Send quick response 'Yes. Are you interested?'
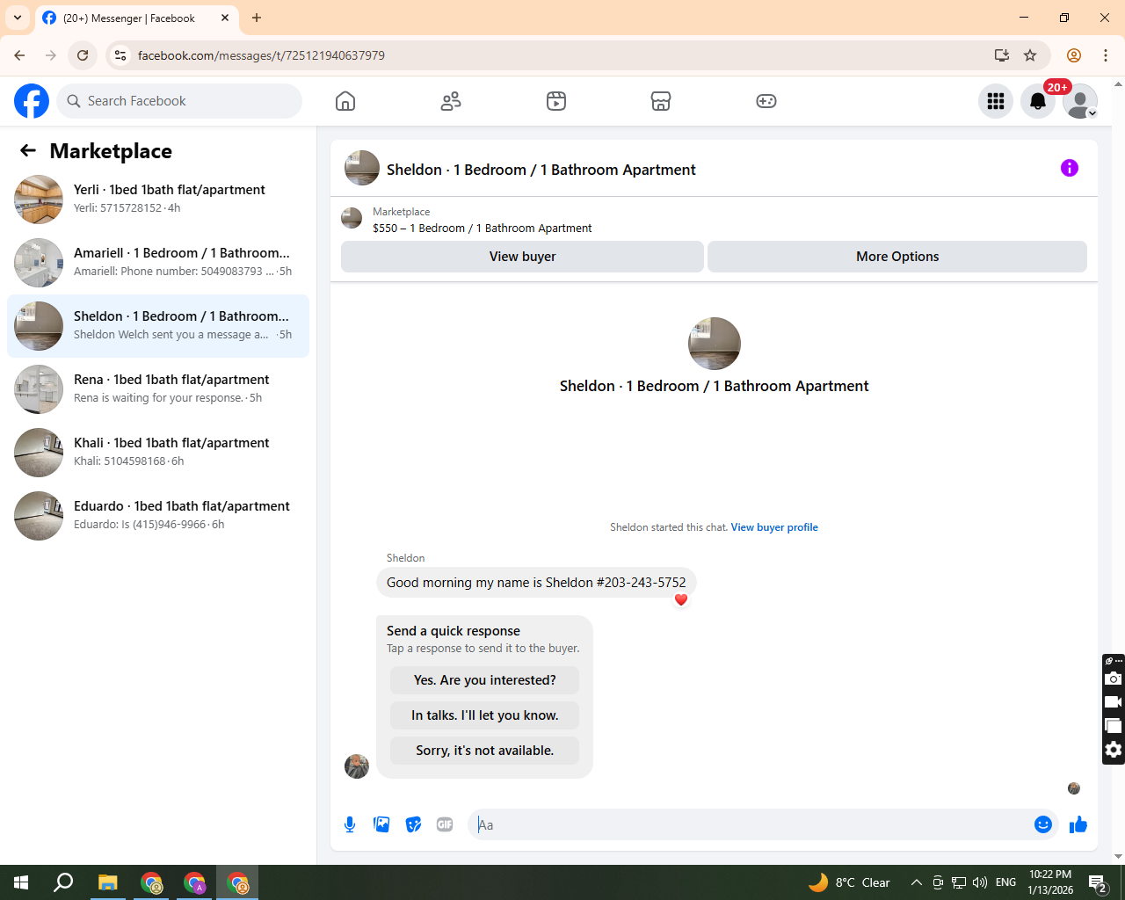 point(485,680)
